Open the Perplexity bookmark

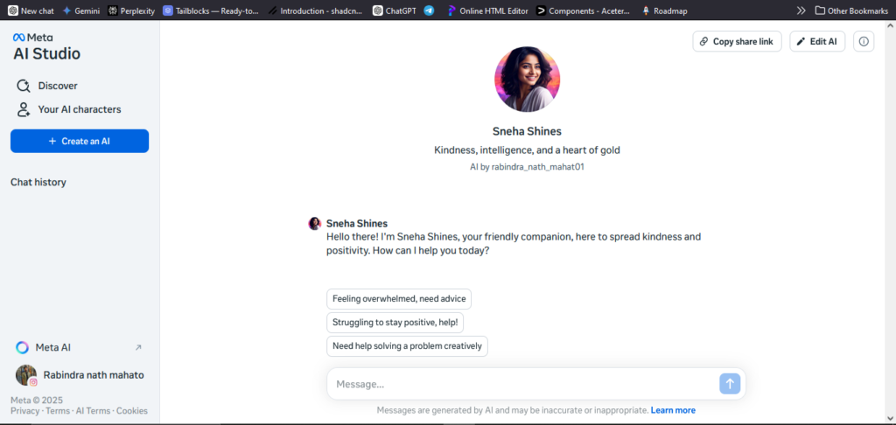point(131,10)
